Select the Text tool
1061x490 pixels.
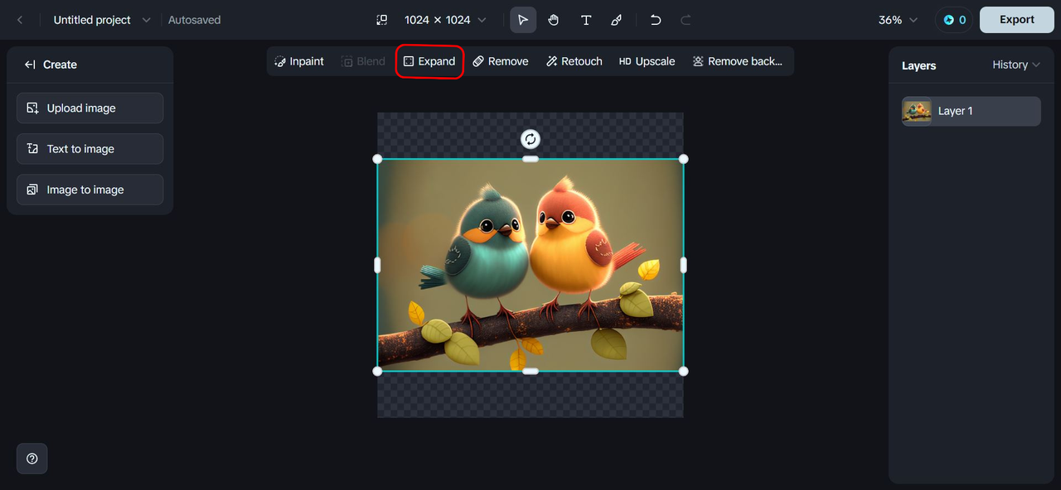point(586,20)
